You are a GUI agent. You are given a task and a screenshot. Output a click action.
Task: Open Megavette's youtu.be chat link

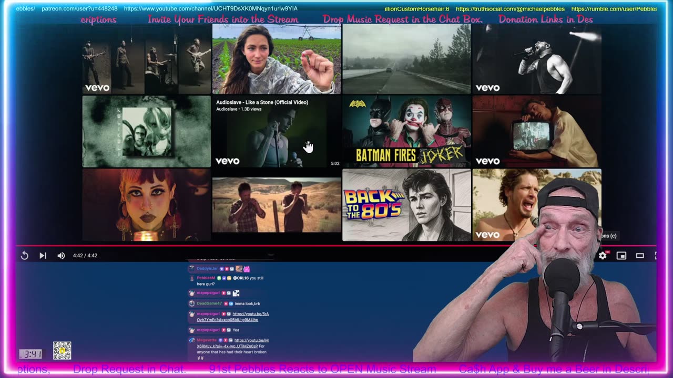[233, 343]
